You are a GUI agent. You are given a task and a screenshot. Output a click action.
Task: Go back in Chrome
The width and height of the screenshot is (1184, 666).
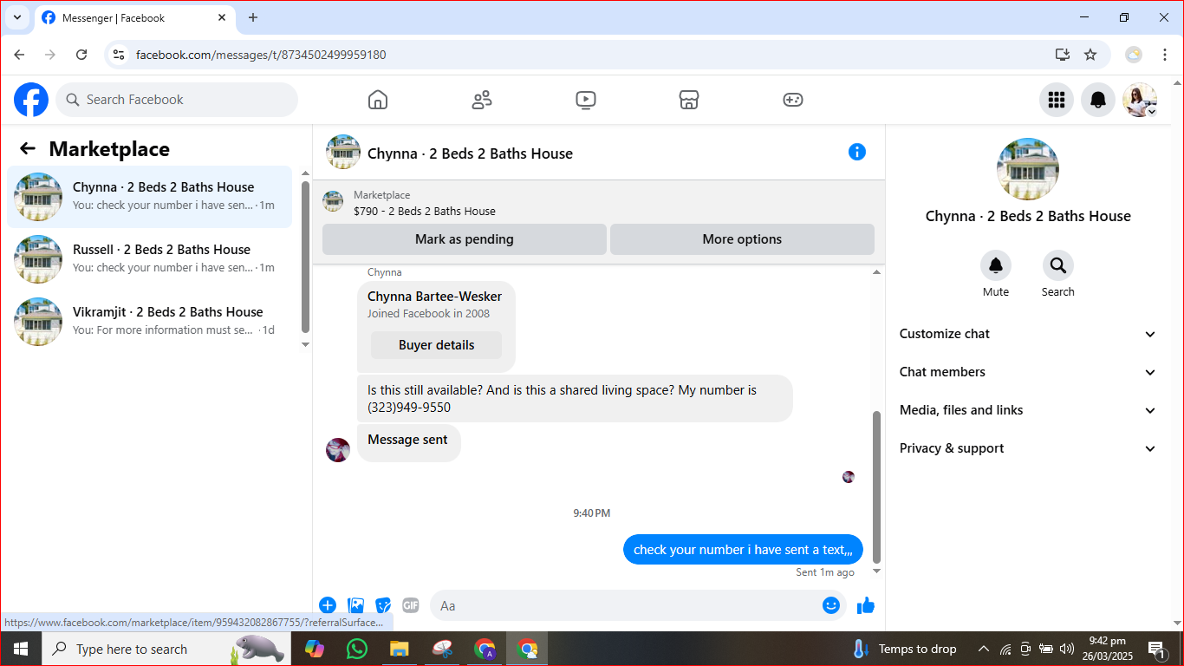click(x=19, y=55)
